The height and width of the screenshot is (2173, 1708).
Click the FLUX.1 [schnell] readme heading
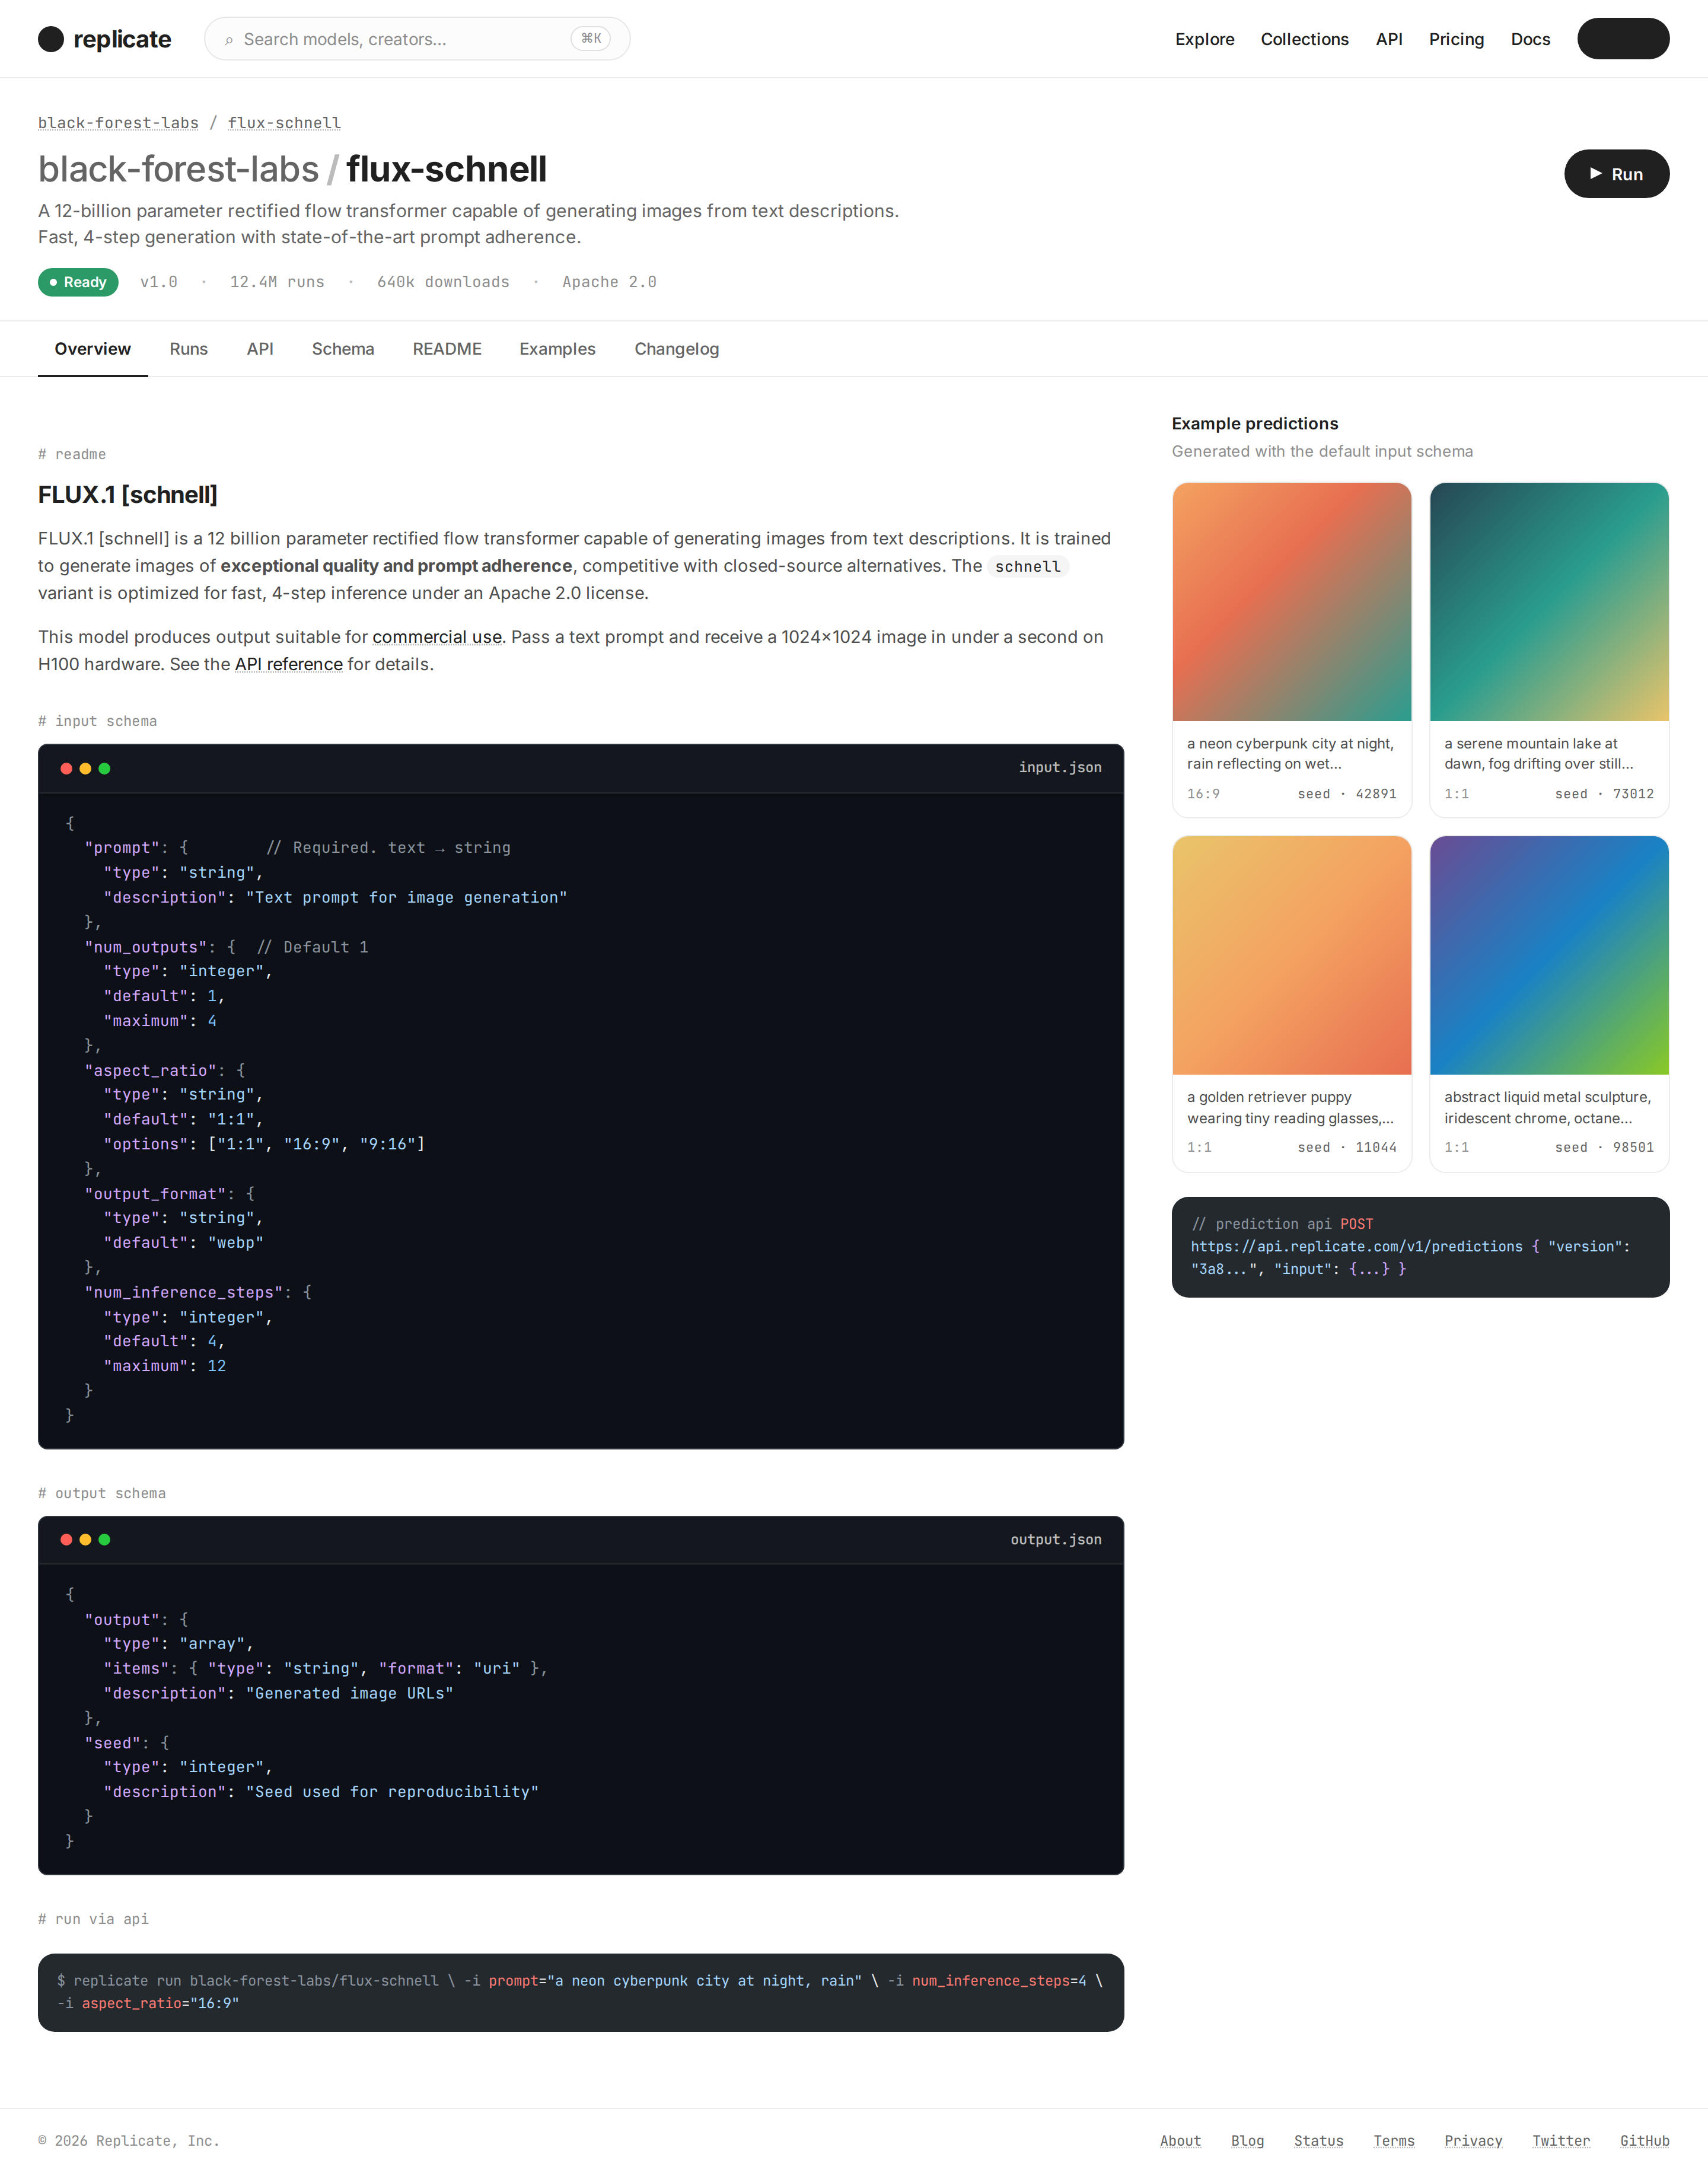(128, 495)
